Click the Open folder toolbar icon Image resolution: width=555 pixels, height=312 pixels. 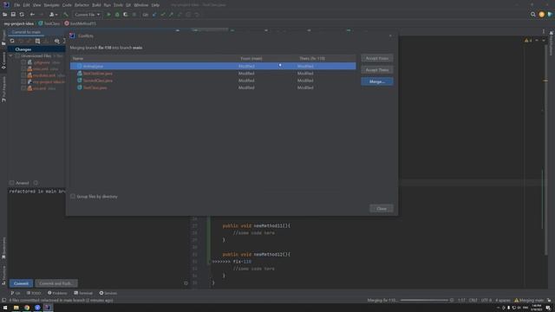(5, 15)
